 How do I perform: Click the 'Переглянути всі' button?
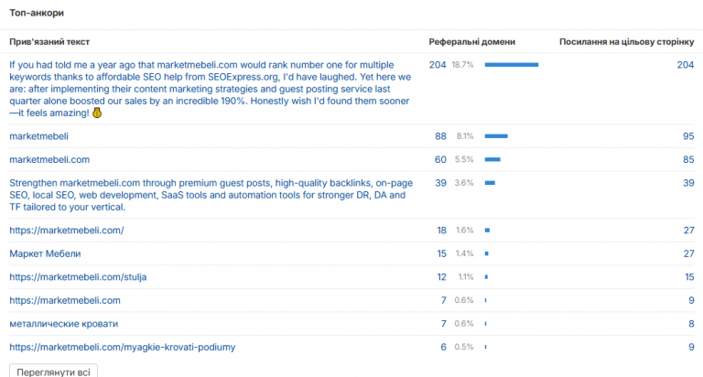pyautogui.click(x=53, y=372)
